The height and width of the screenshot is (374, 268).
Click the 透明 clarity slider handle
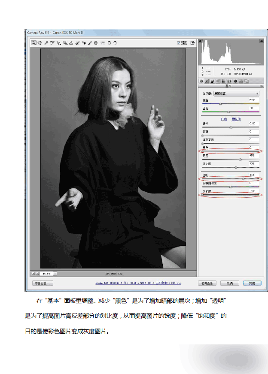point(243,179)
